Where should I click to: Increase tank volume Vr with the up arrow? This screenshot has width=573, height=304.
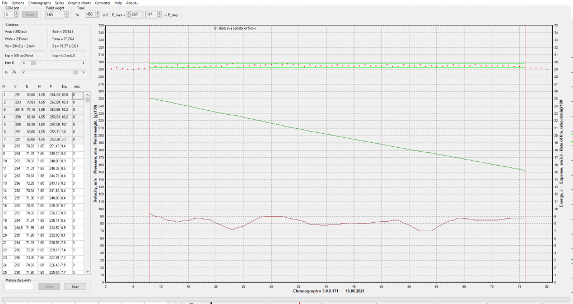pyautogui.click(x=97, y=13)
